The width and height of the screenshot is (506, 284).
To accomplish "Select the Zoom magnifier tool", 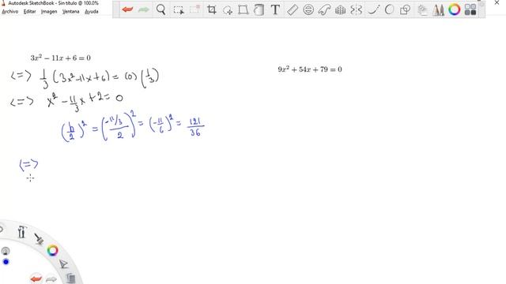I will pos(160,9).
